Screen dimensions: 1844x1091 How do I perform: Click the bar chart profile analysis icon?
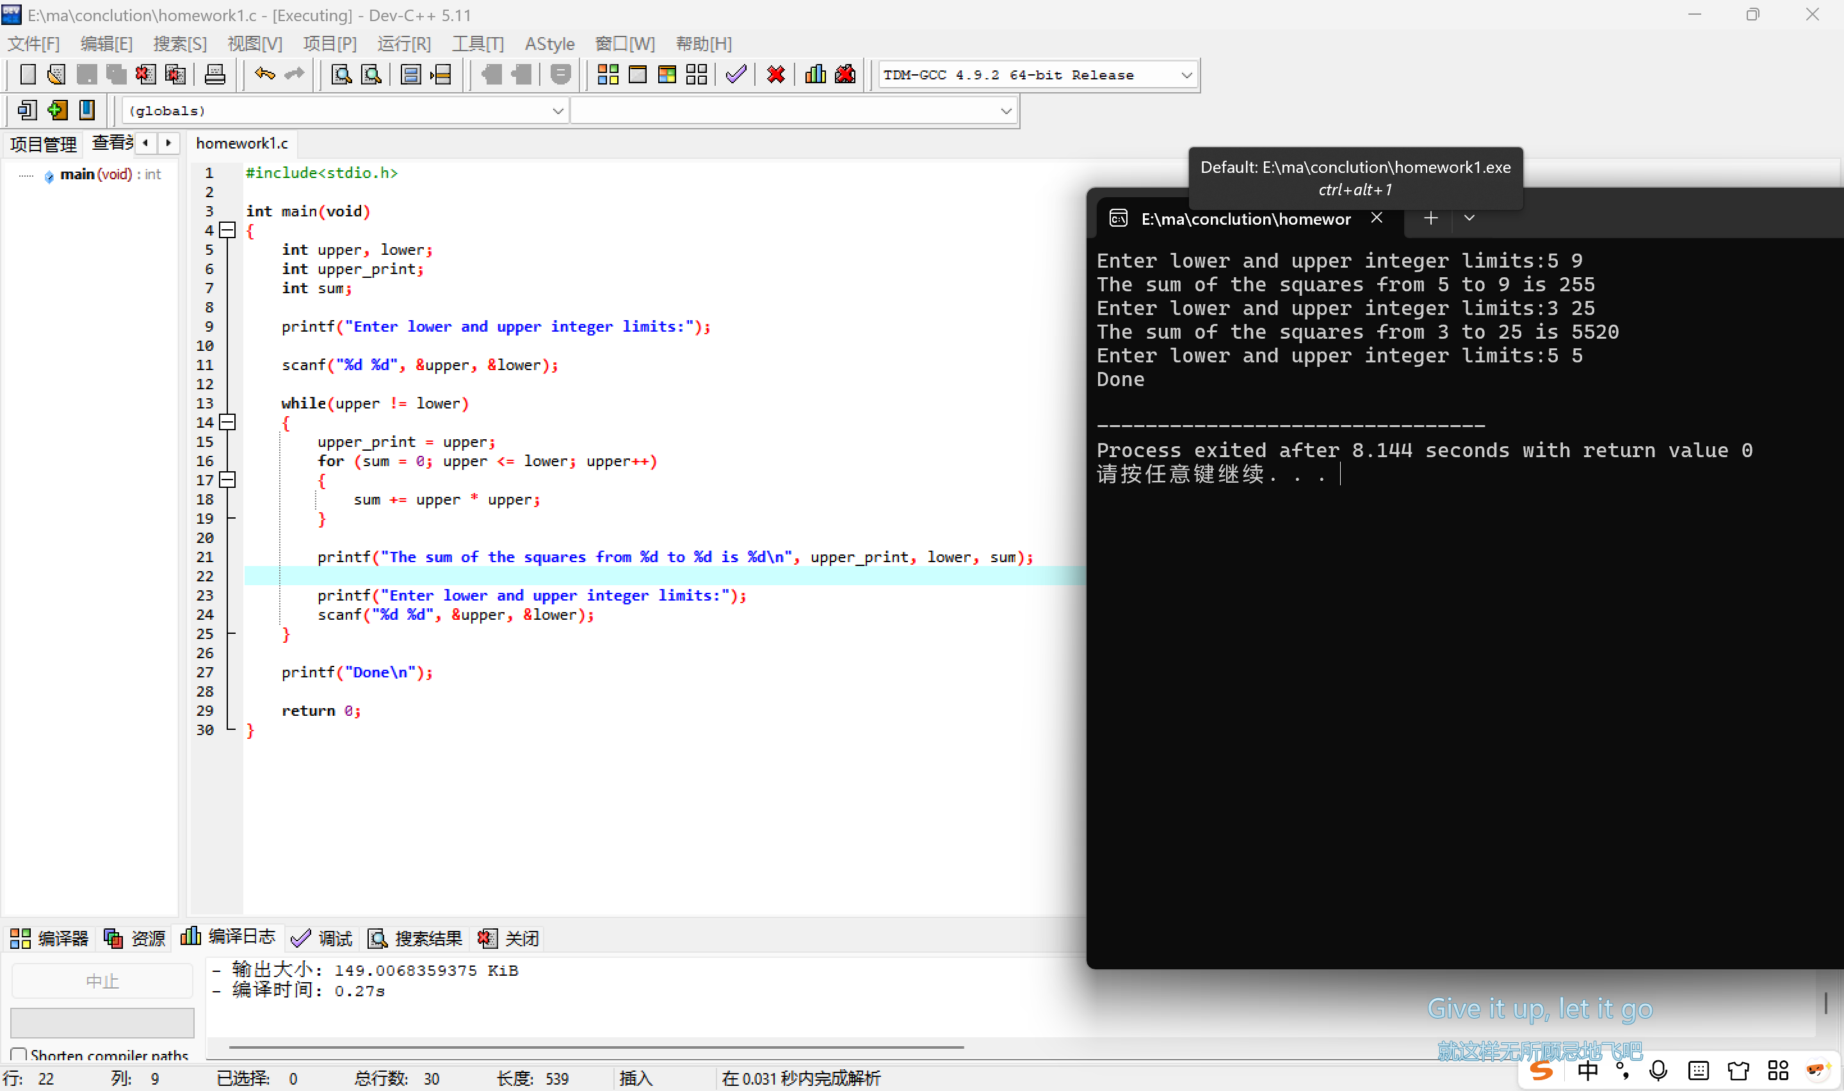815,74
